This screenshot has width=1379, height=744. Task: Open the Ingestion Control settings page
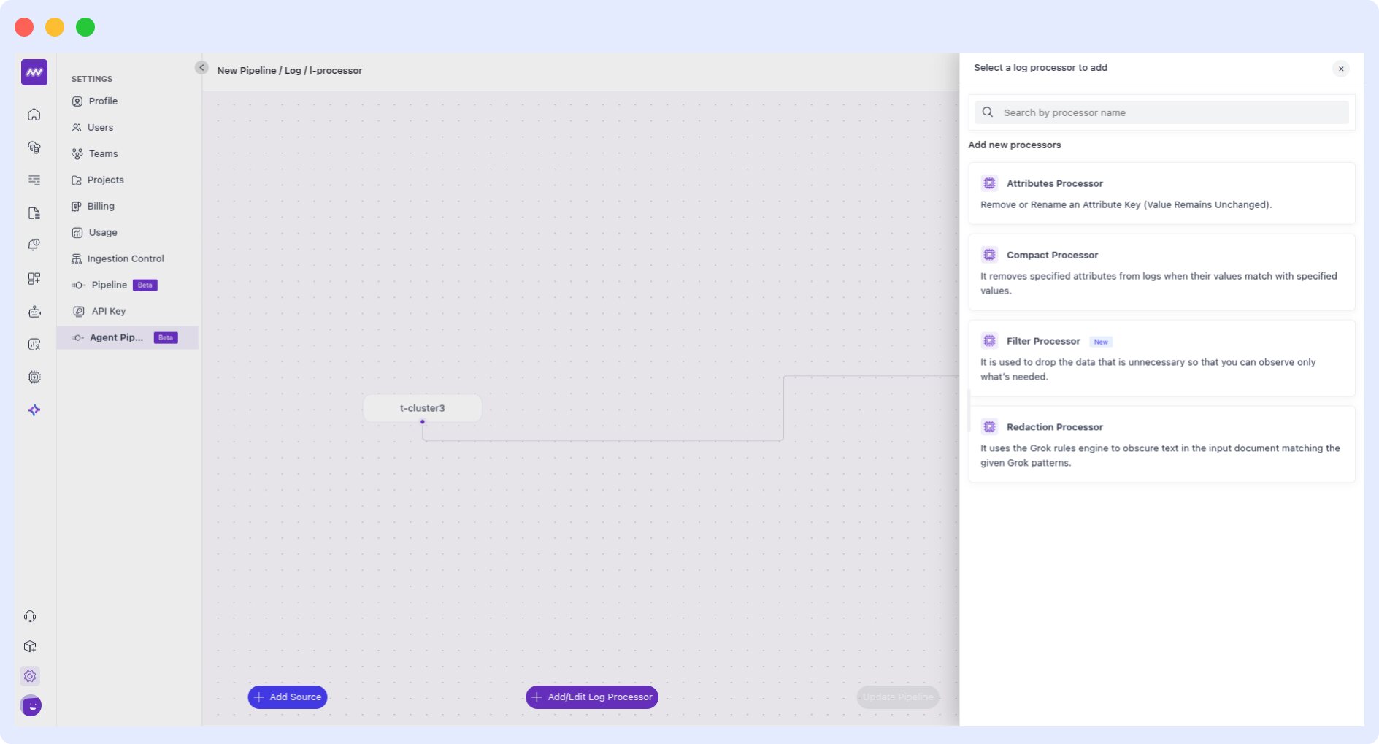click(125, 258)
